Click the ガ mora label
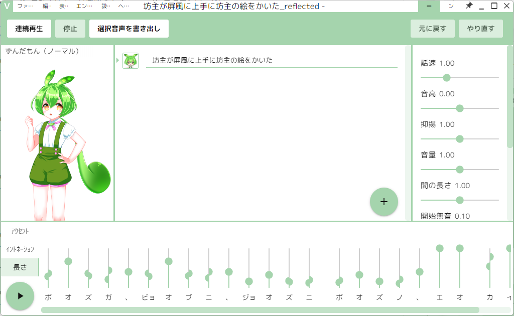Viewport: 514px width, 316px height. [108, 297]
